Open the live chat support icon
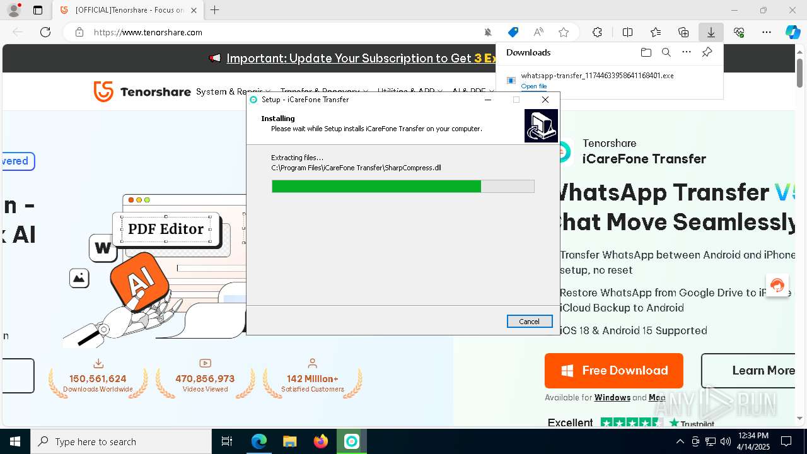Viewport: 807px width, 454px height. tap(777, 285)
